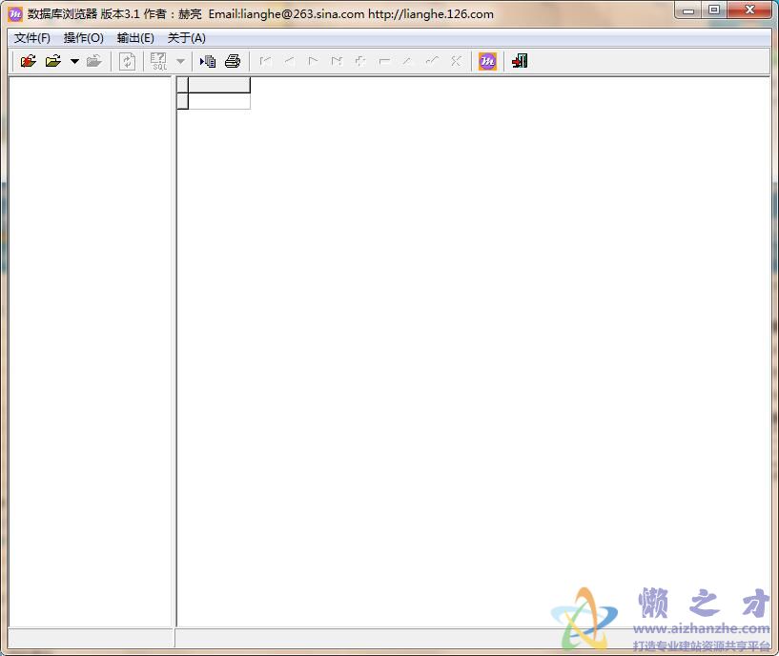Viewport: 779px width, 656px height.
Task: Open the 输出(E) menu
Action: (135, 38)
